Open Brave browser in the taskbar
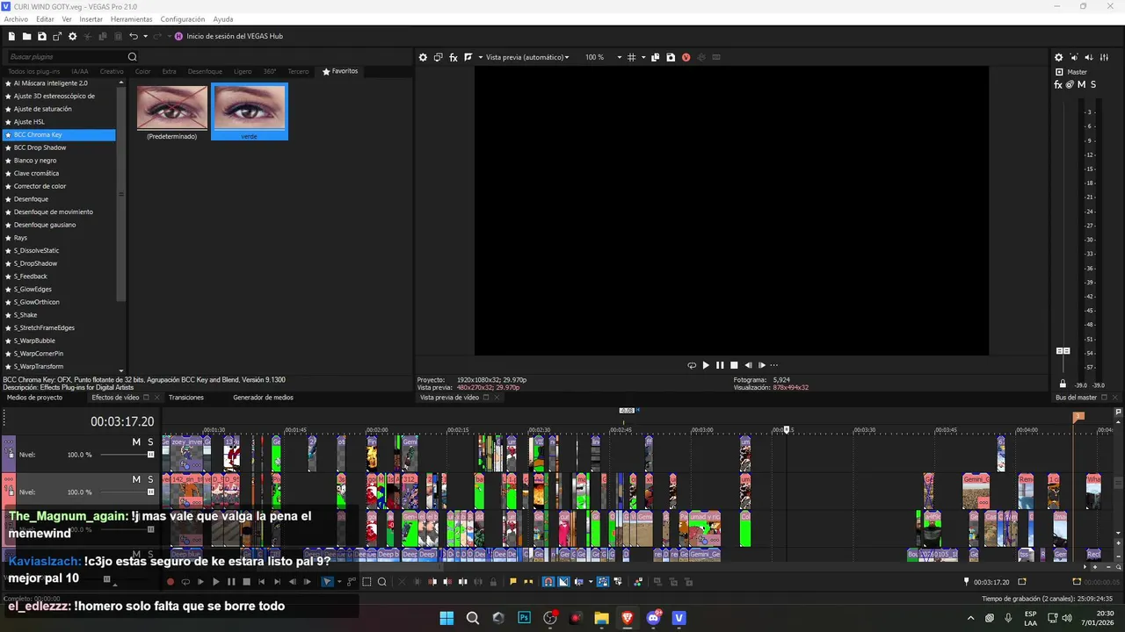This screenshot has width=1125, height=632. pyautogui.click(x=627, y=618)
